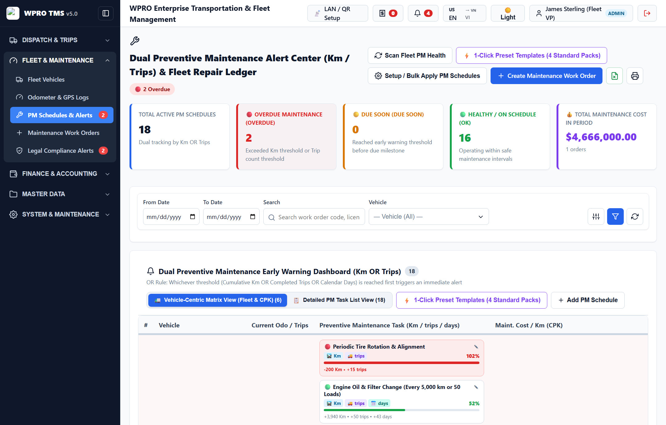Viewport: 666px width, 425px height.
Task: Click the Vehicle column header
Action: (169, 325)
